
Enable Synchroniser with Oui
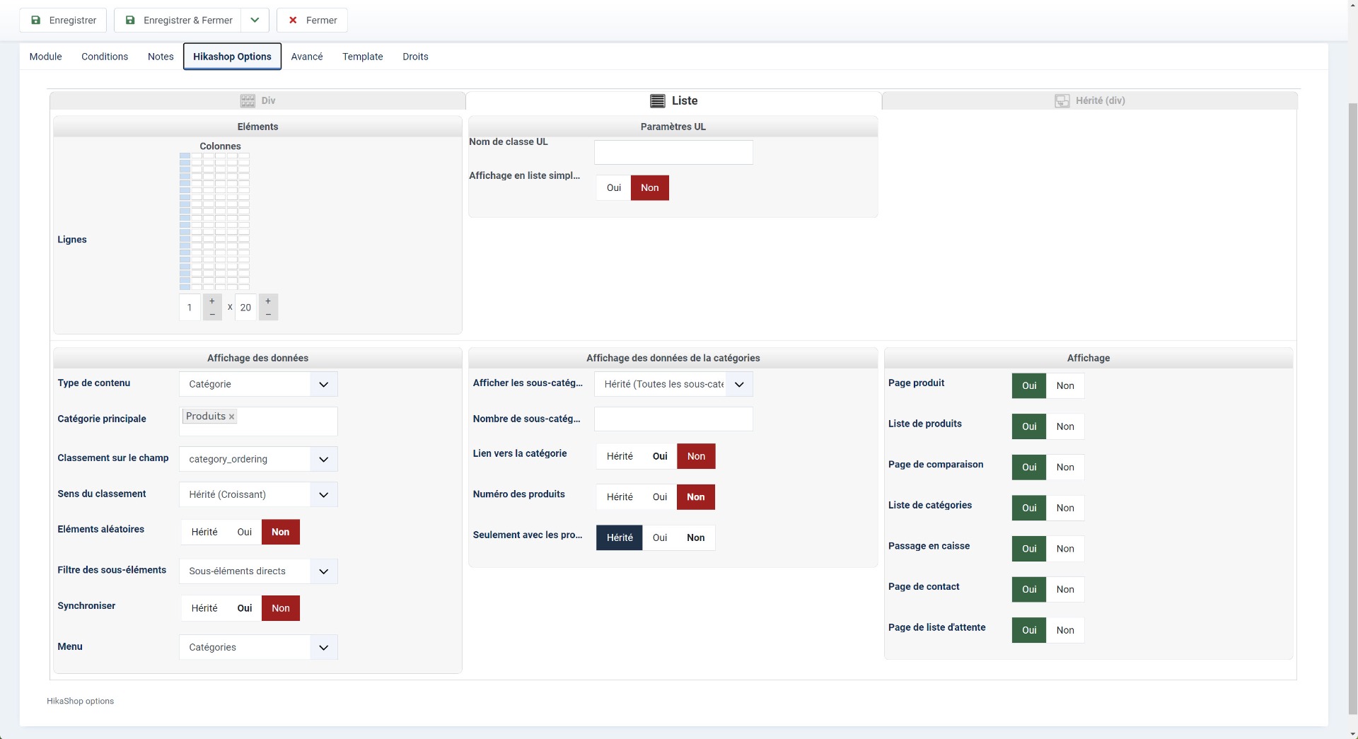(245, 608)
